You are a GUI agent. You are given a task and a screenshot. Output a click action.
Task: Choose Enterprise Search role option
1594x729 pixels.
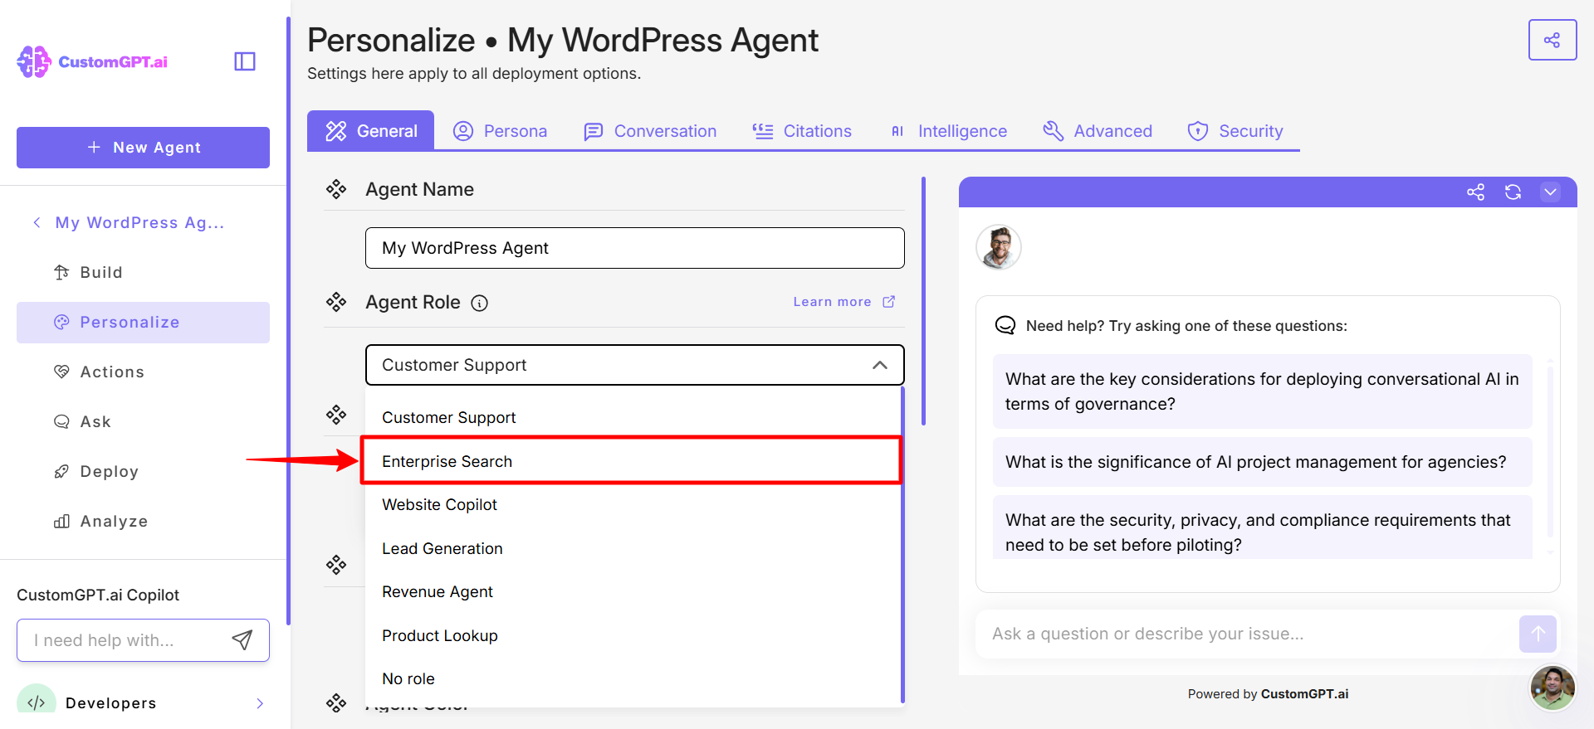click(633, 461)
